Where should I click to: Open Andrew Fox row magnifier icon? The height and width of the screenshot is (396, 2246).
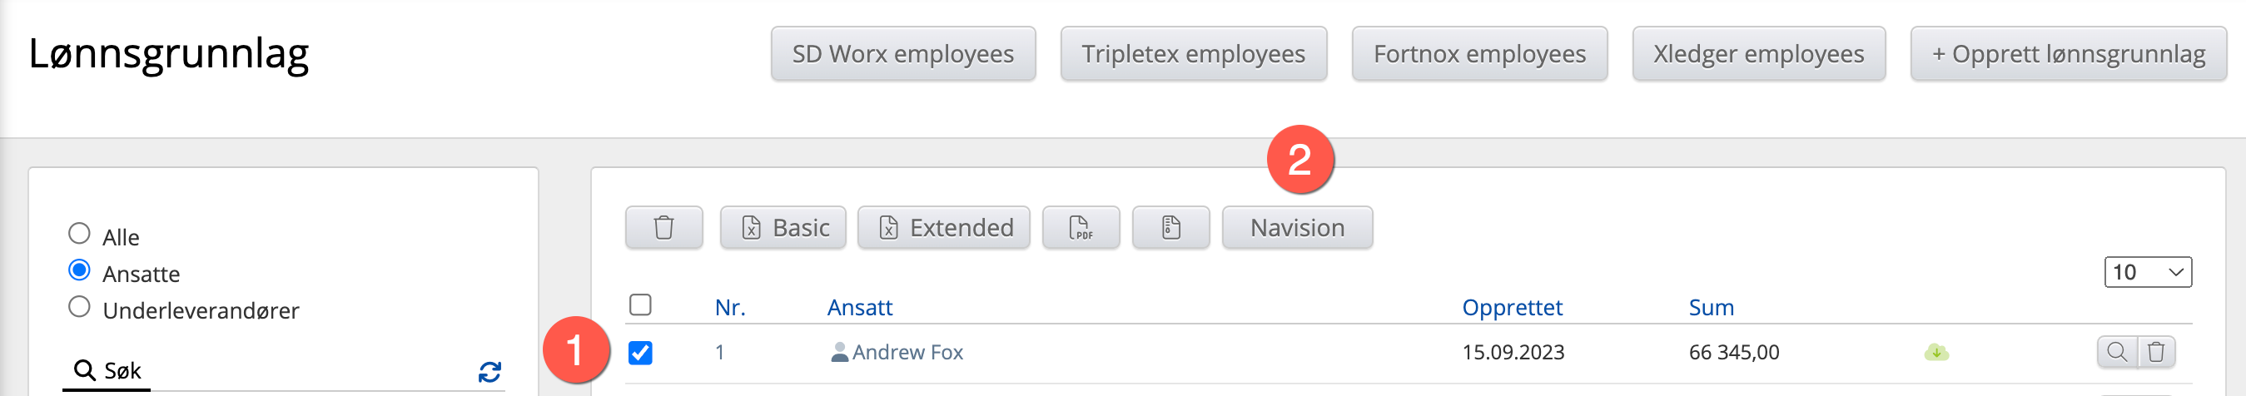tap(2116, 353)
